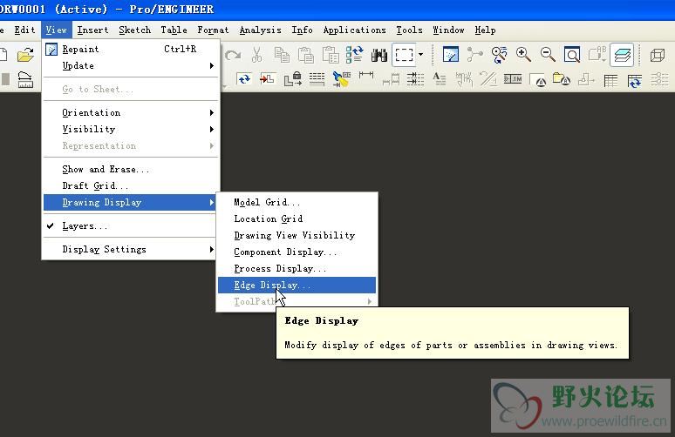Open the Edit menu
Viewport: 675px width, 437px height.
click(x=24, y=30)
